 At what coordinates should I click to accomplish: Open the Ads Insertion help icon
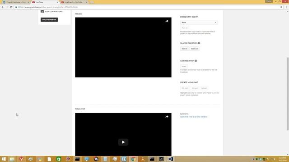coord(196,61)
